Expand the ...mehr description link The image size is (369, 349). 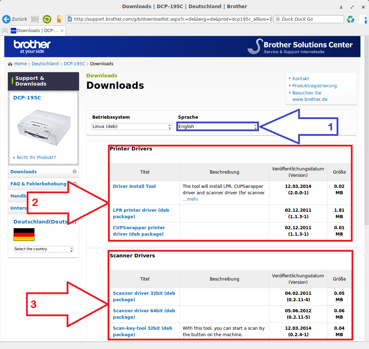tap(191, 199)
